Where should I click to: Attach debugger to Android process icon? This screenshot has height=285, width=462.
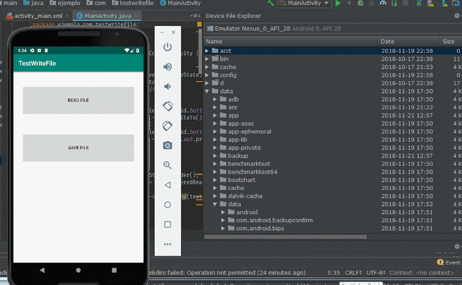point(395,3)
